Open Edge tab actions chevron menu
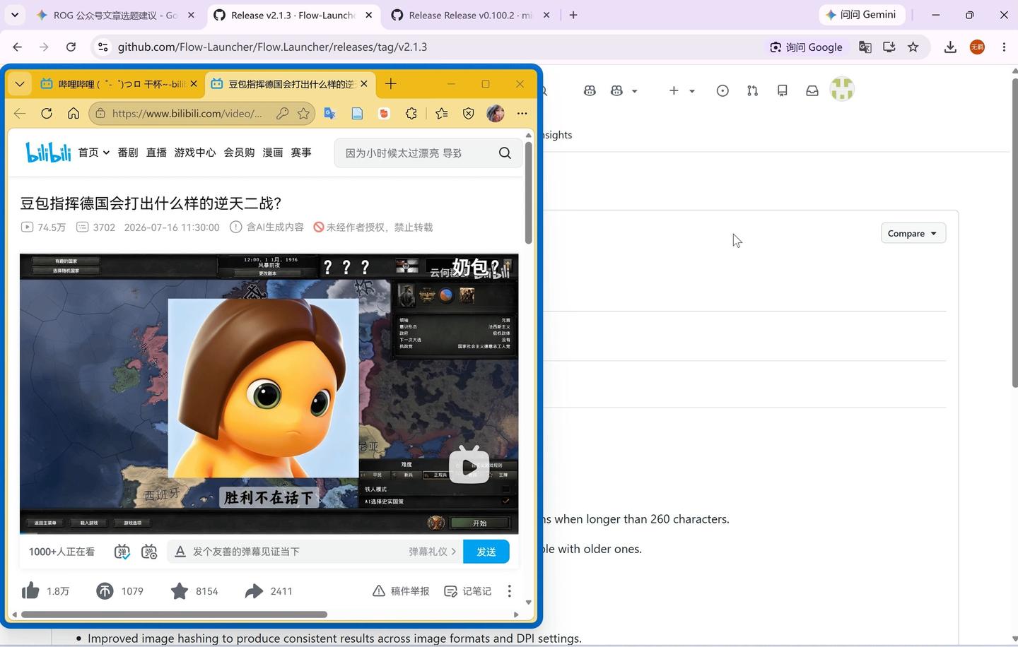Image resolution: width=1018 pixels, height=647 pixels. [x=20, y=83]
